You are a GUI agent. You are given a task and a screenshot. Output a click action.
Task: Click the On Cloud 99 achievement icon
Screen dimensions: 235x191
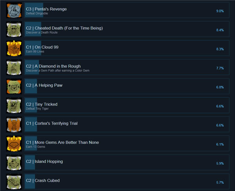[14, 49]
